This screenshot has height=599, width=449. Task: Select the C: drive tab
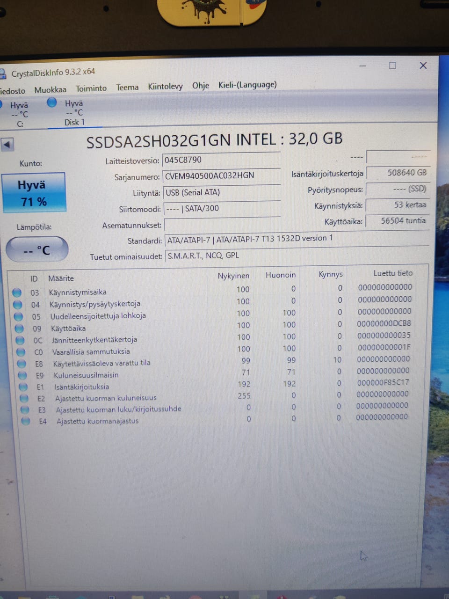[x=20, y=115]
